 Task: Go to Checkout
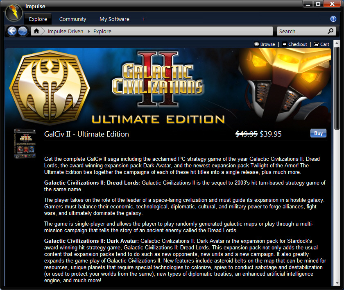pos(297,44)
